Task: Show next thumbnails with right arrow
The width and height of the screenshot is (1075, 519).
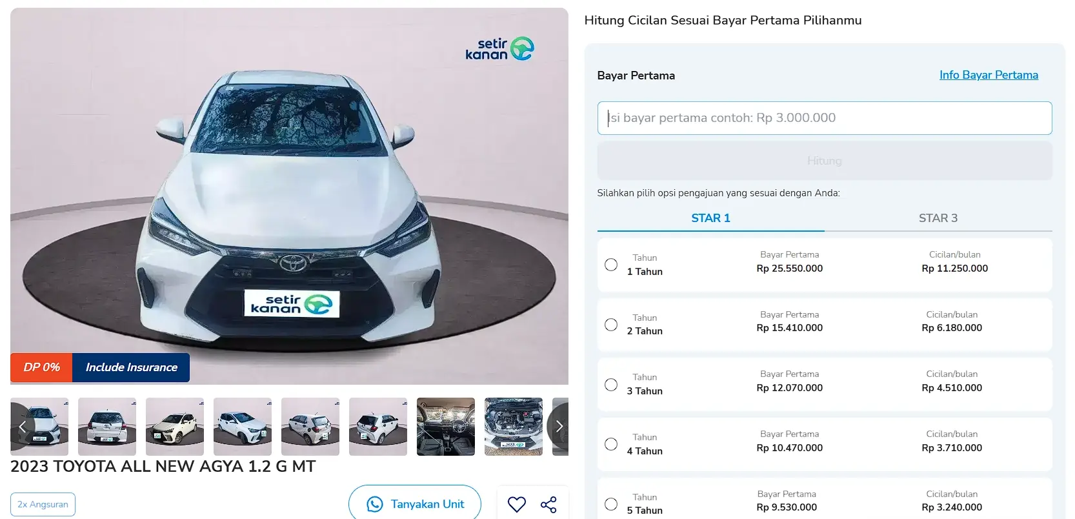Action: (x=559, y=427)
